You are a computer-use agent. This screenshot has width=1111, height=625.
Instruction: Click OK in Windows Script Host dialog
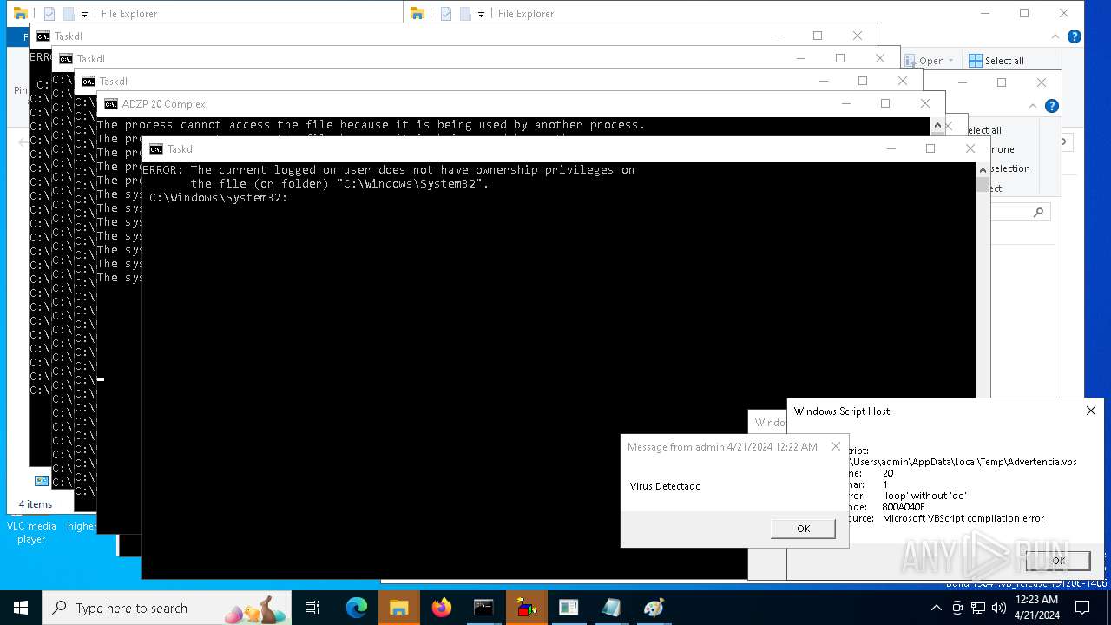[1058, 561]
